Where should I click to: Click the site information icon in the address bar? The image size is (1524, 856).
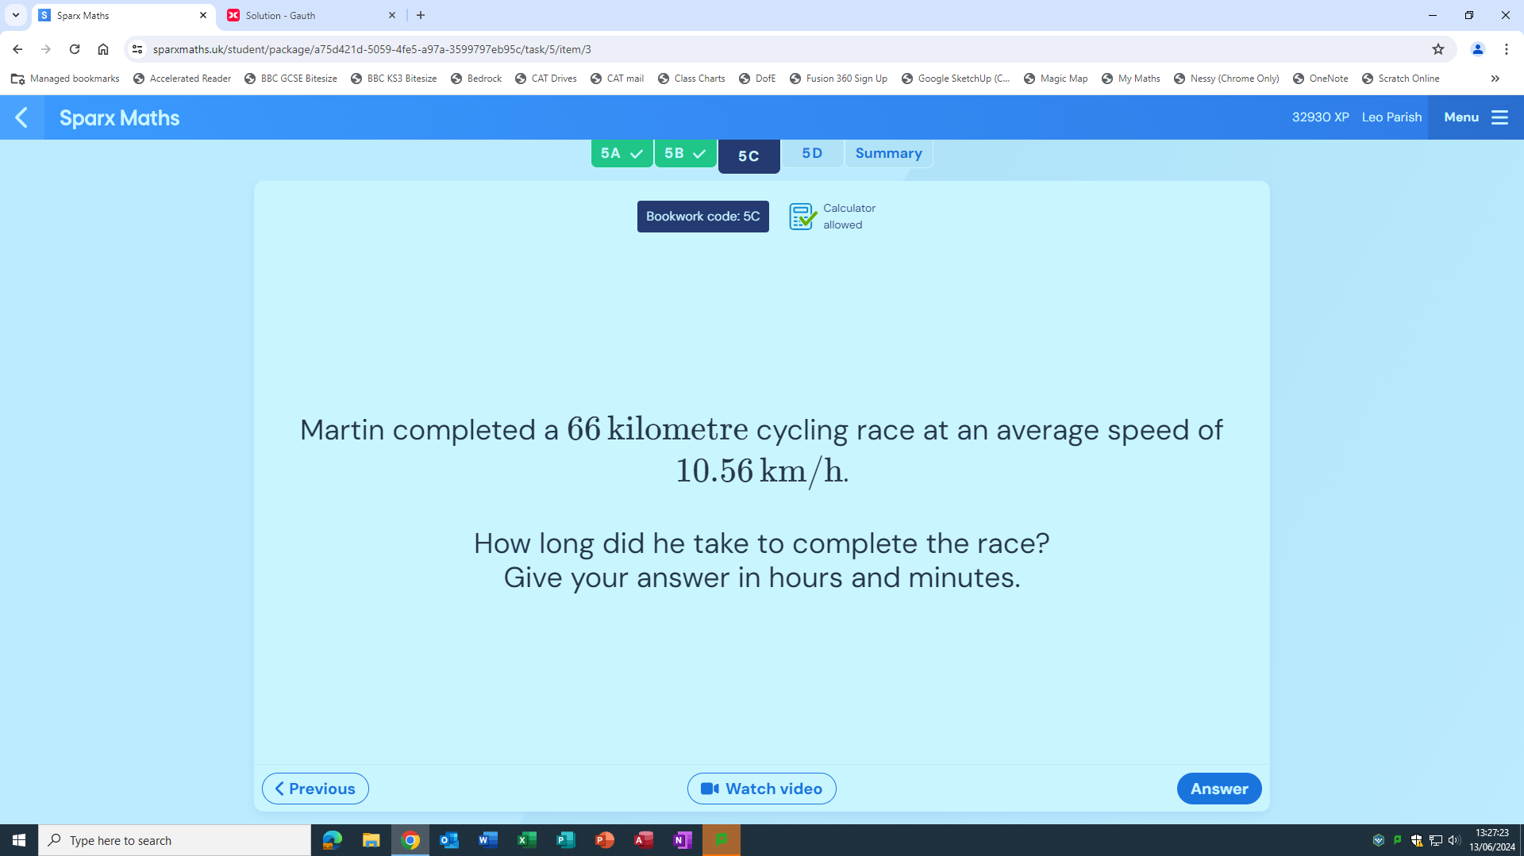pyautogui.click(x=137, y=49)
